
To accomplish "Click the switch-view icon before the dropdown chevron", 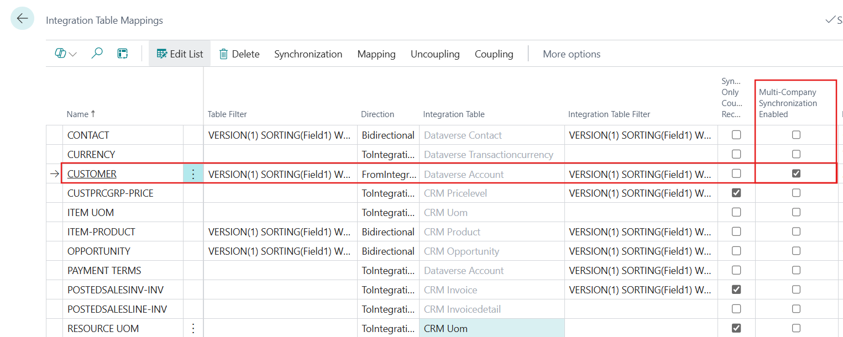I will pos(59,53).
